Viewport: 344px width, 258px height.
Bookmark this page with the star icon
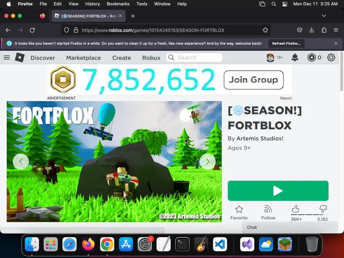[x=265, y=30]
